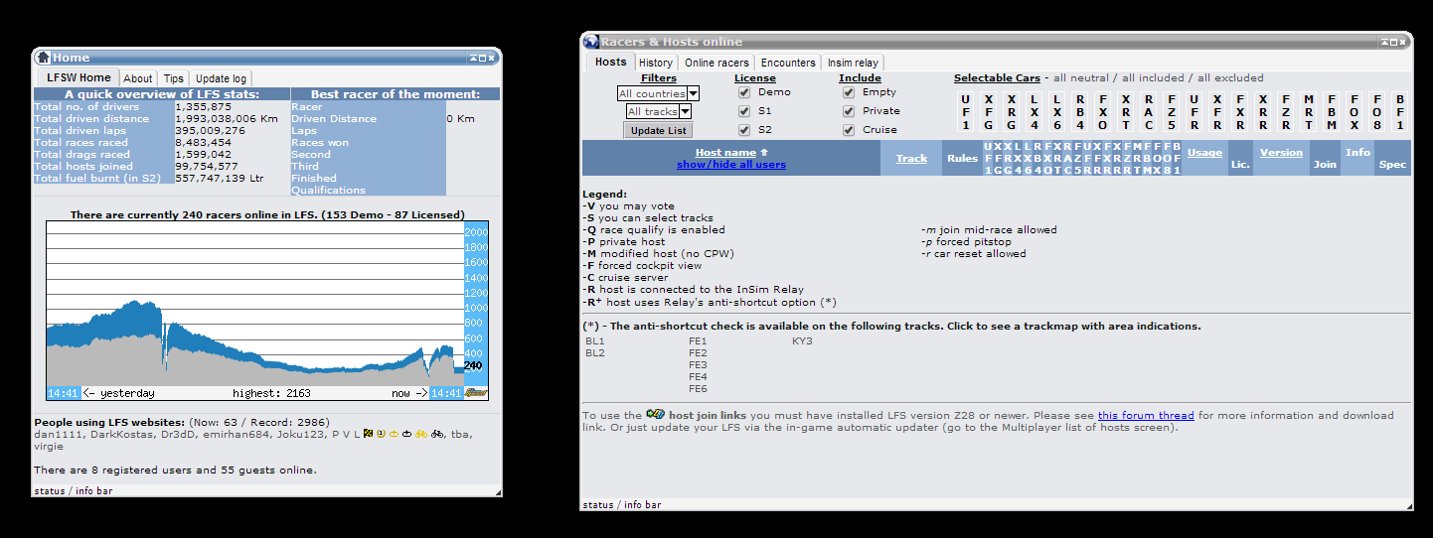Screen dimensions: 1433x538
Task: Set selectable cars to all excluded
Action: [x=1230, y=77]
